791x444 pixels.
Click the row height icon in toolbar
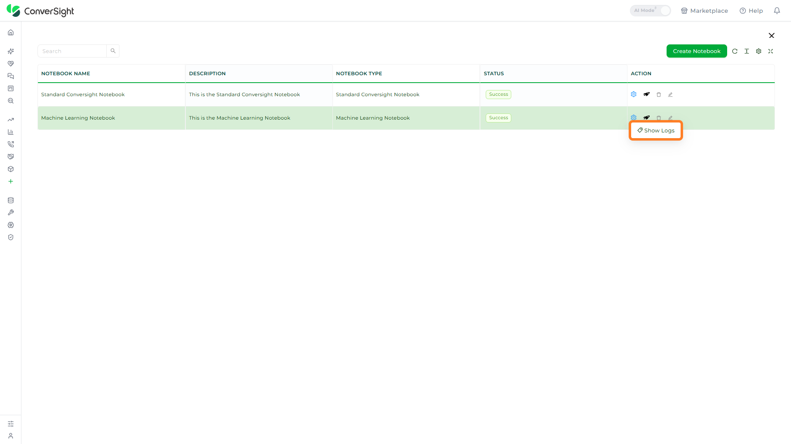coord(747,51)
